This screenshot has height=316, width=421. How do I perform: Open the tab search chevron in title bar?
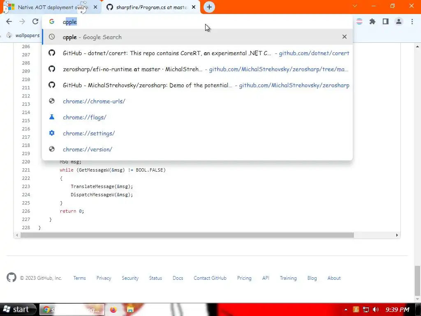(x=355, y=6)
